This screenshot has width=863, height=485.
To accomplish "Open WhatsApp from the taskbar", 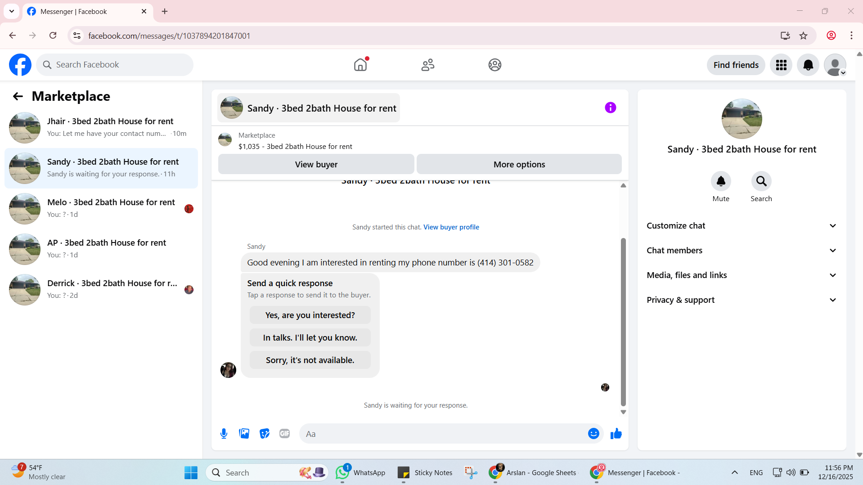I will coord(361,472).
